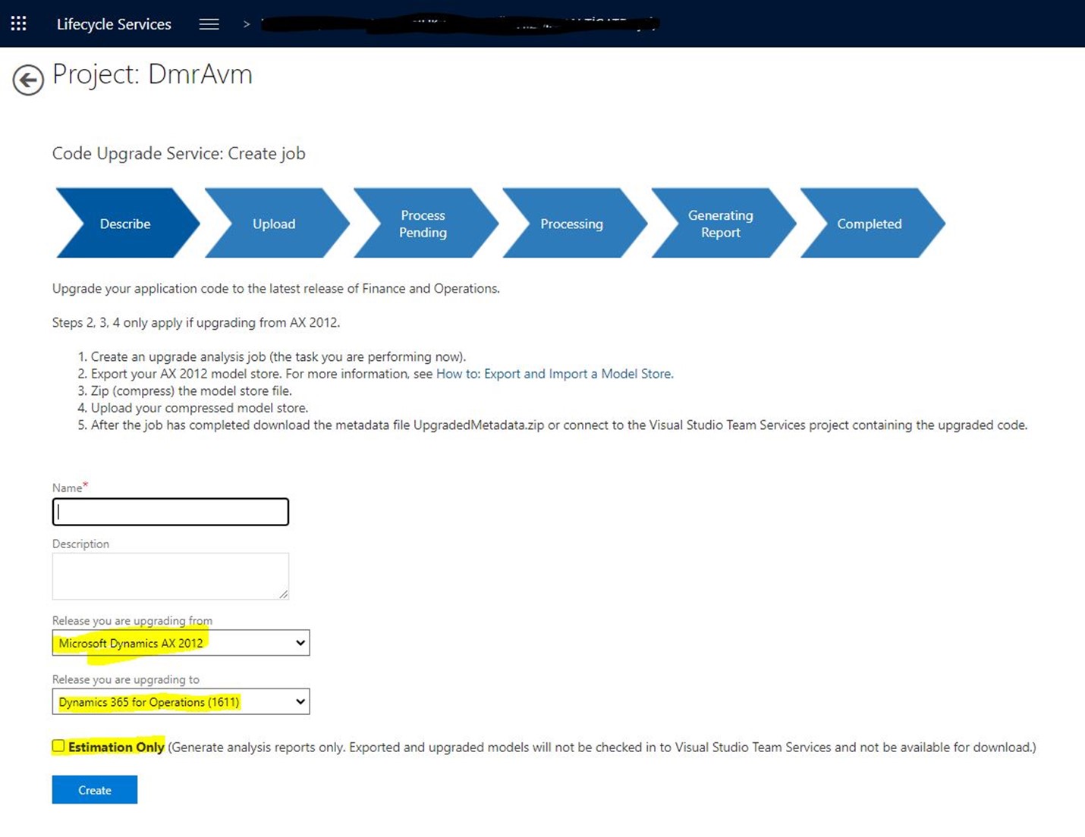Viewport: 1085px width, 837px height.
Task: Enable the Estimation Only checkbox
Action: tap(58, 746)
